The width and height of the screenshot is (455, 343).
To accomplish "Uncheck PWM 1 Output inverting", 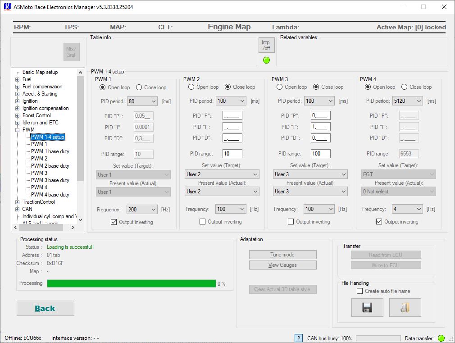I will (x=114, y=222).
